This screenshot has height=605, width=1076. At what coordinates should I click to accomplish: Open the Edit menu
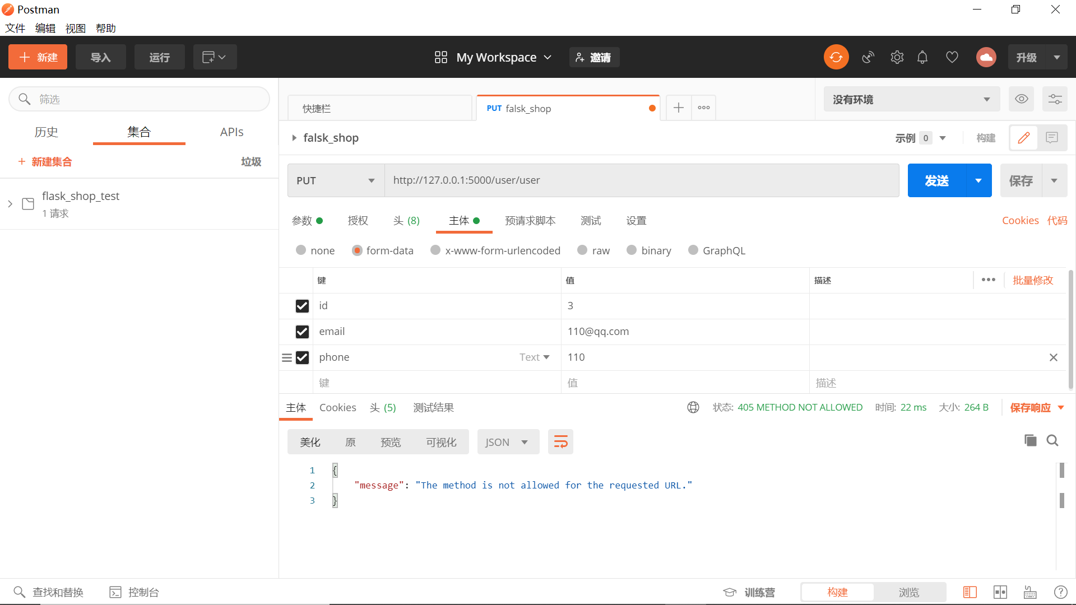pyautogui.click(x=45, y=28)
